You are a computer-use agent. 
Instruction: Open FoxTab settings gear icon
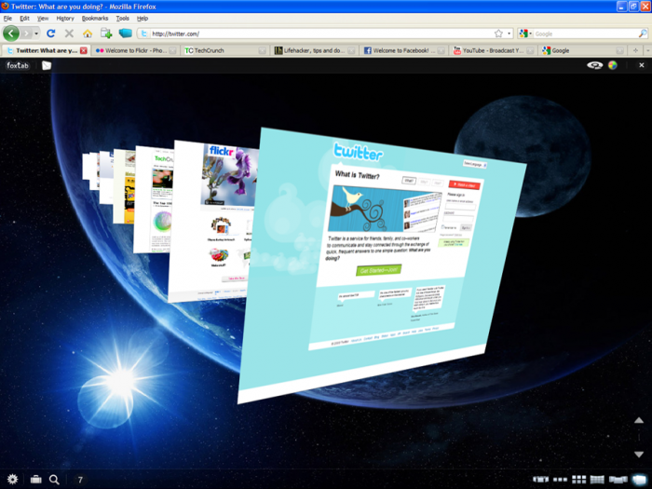(x=12, y=479)
